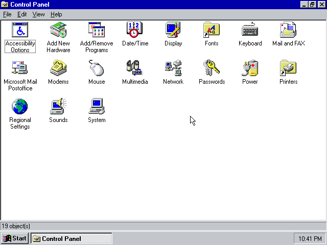This screenshot has height=245, width=327.
Task: Click the Date/Time clock icon
Action: tap(135, 30)
